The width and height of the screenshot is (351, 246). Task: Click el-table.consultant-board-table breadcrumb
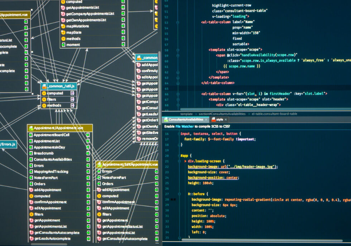274,114
